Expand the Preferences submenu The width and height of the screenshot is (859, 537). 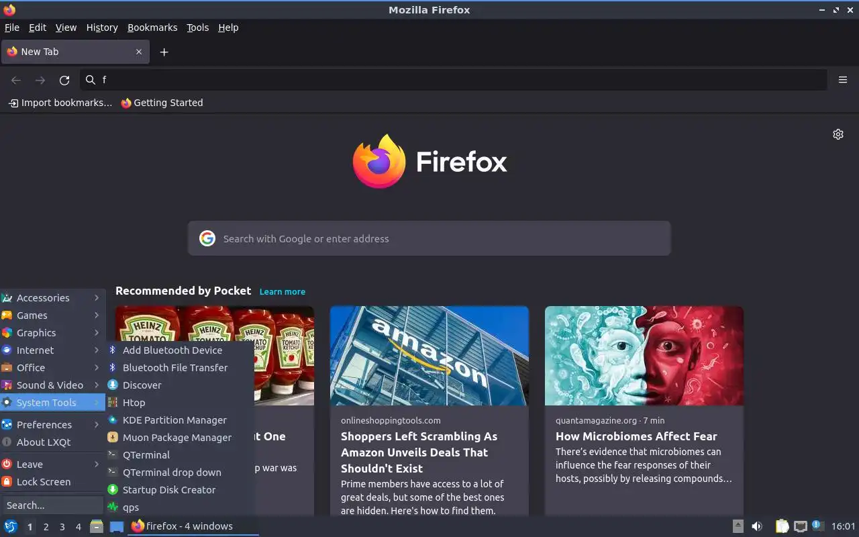[x=52, y=425]
